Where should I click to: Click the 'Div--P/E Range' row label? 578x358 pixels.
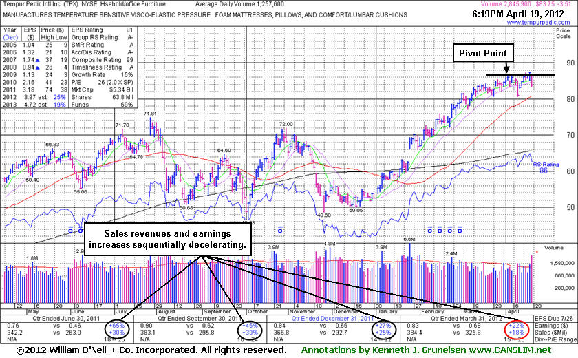[555, 339]
